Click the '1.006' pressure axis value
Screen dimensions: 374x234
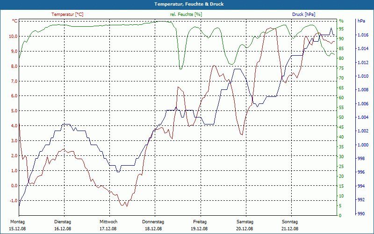363,103
